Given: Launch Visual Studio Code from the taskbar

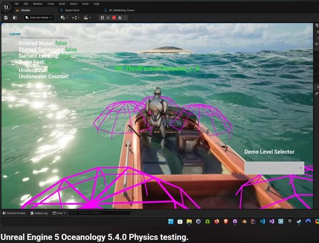Looking at the screenshot, I should click(263, 221).
